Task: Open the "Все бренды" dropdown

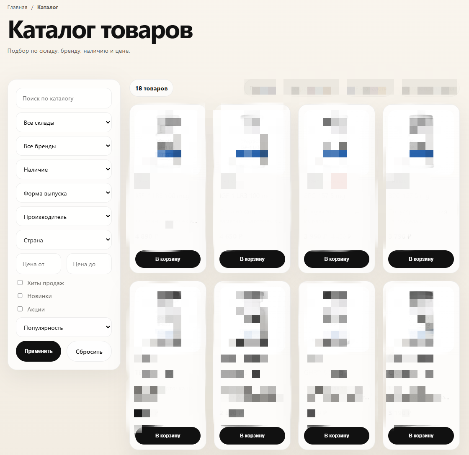Action: (64, 146)
